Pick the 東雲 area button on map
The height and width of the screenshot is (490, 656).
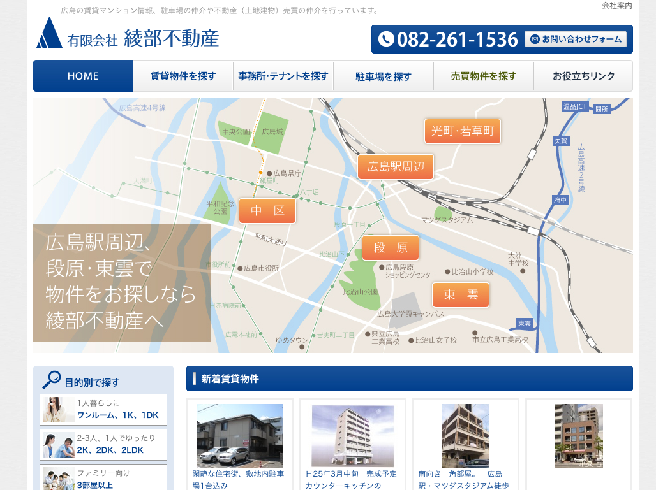point(461,295)
